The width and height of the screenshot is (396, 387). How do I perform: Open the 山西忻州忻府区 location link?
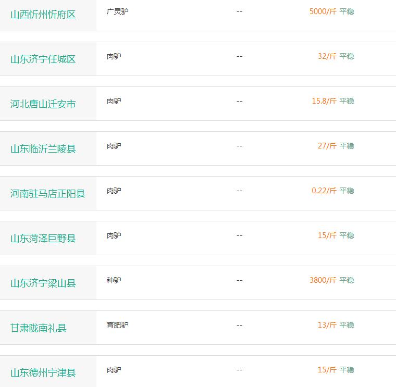(43, 15)
